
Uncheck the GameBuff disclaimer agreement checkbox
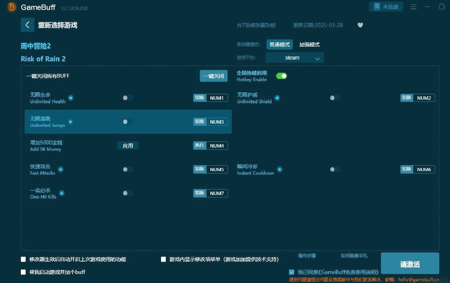291,272
